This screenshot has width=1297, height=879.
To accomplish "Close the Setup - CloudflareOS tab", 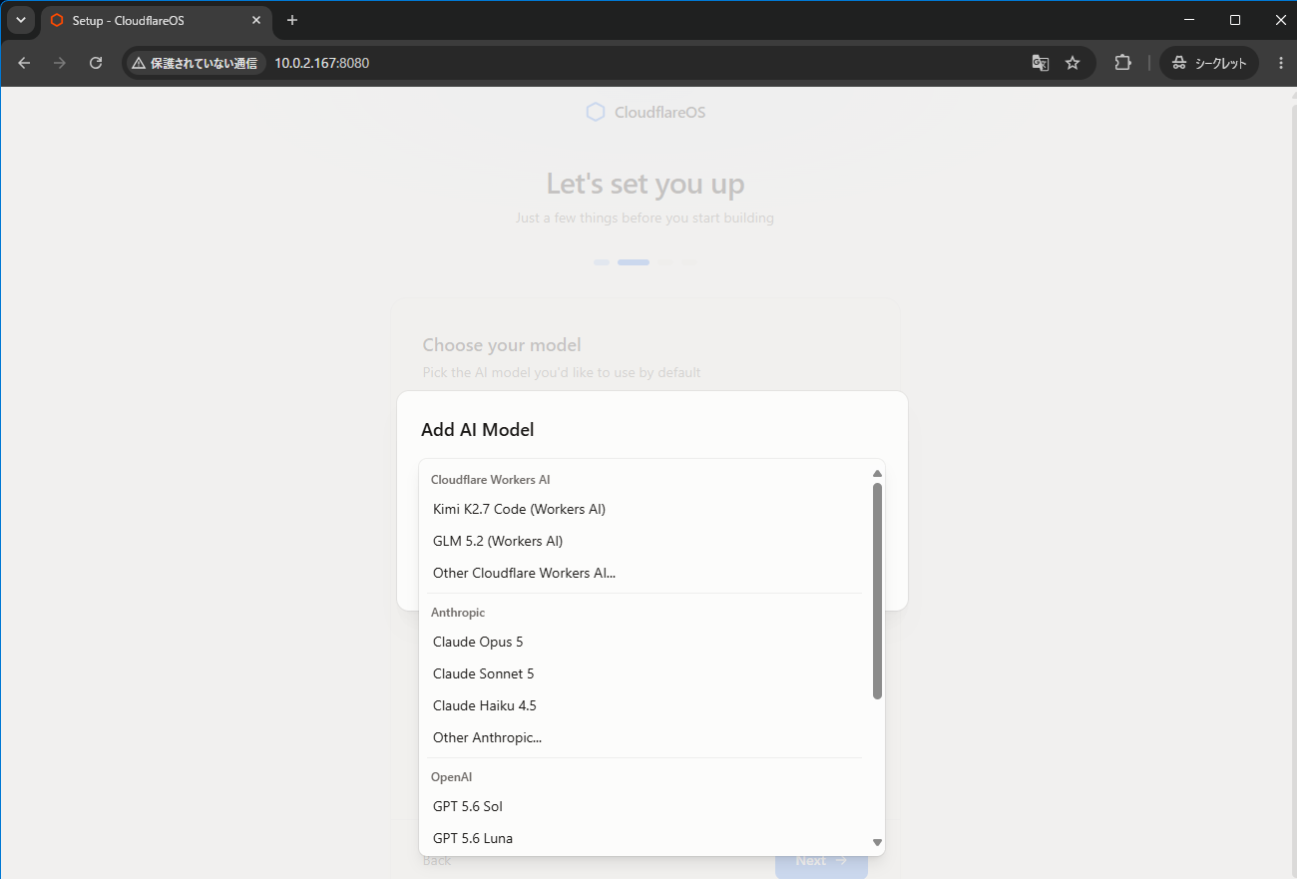I will pos(256,20).
